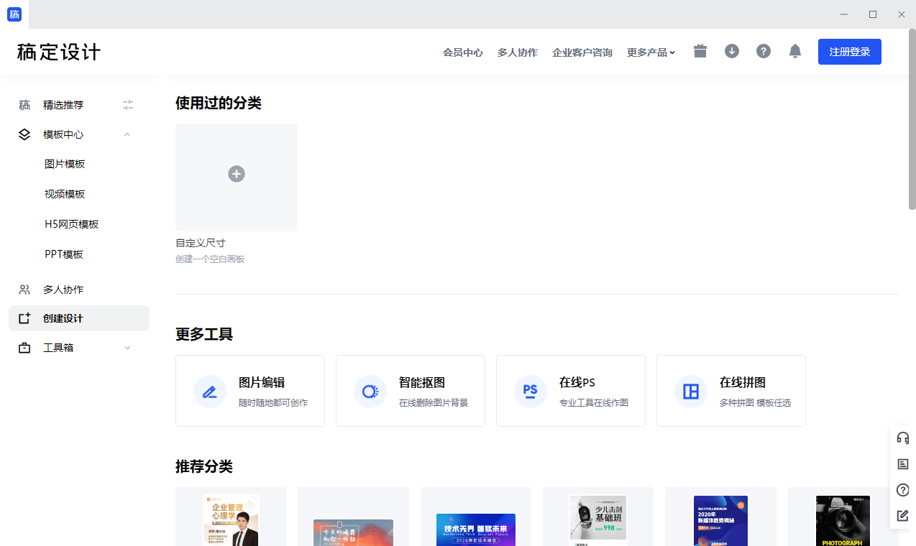Click the 注册登录 button
Viewport: 916px width, 546px height.
coord(849,51)
